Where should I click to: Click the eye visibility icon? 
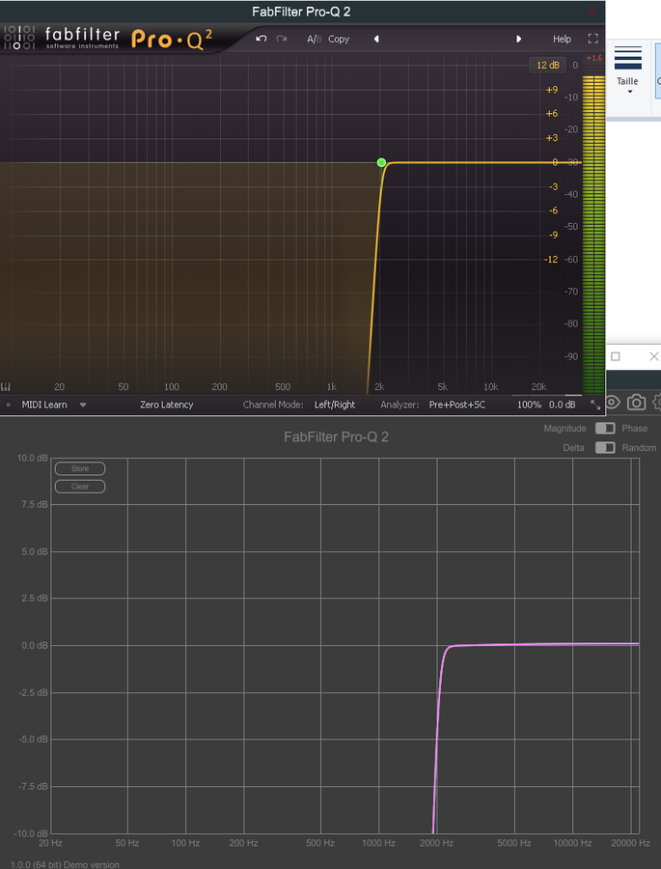tap(612, 403)
